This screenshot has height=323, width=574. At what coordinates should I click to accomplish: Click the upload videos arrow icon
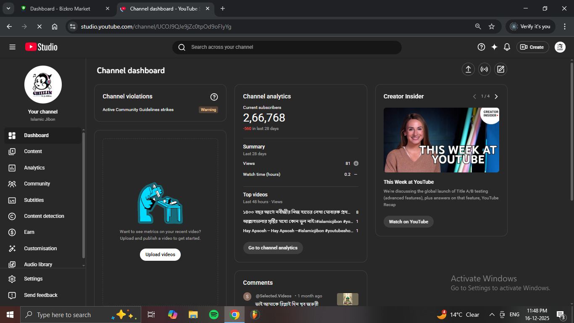coord(468,69)
